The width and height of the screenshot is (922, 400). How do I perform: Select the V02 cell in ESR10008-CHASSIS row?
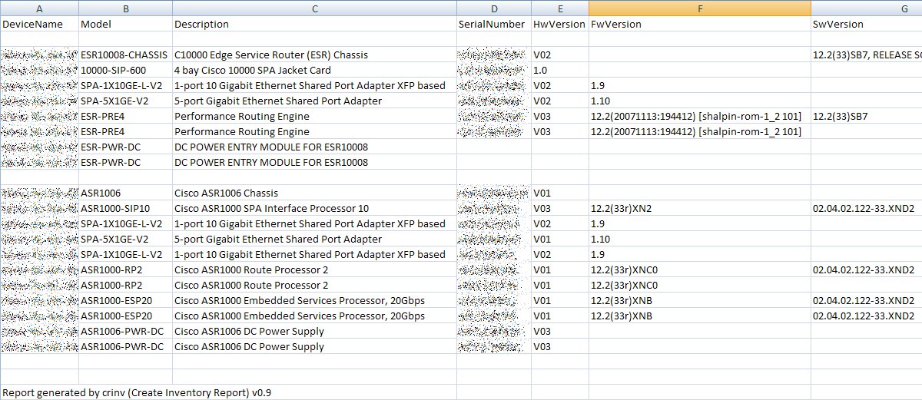pyautogui.click(x=560, y=55)
